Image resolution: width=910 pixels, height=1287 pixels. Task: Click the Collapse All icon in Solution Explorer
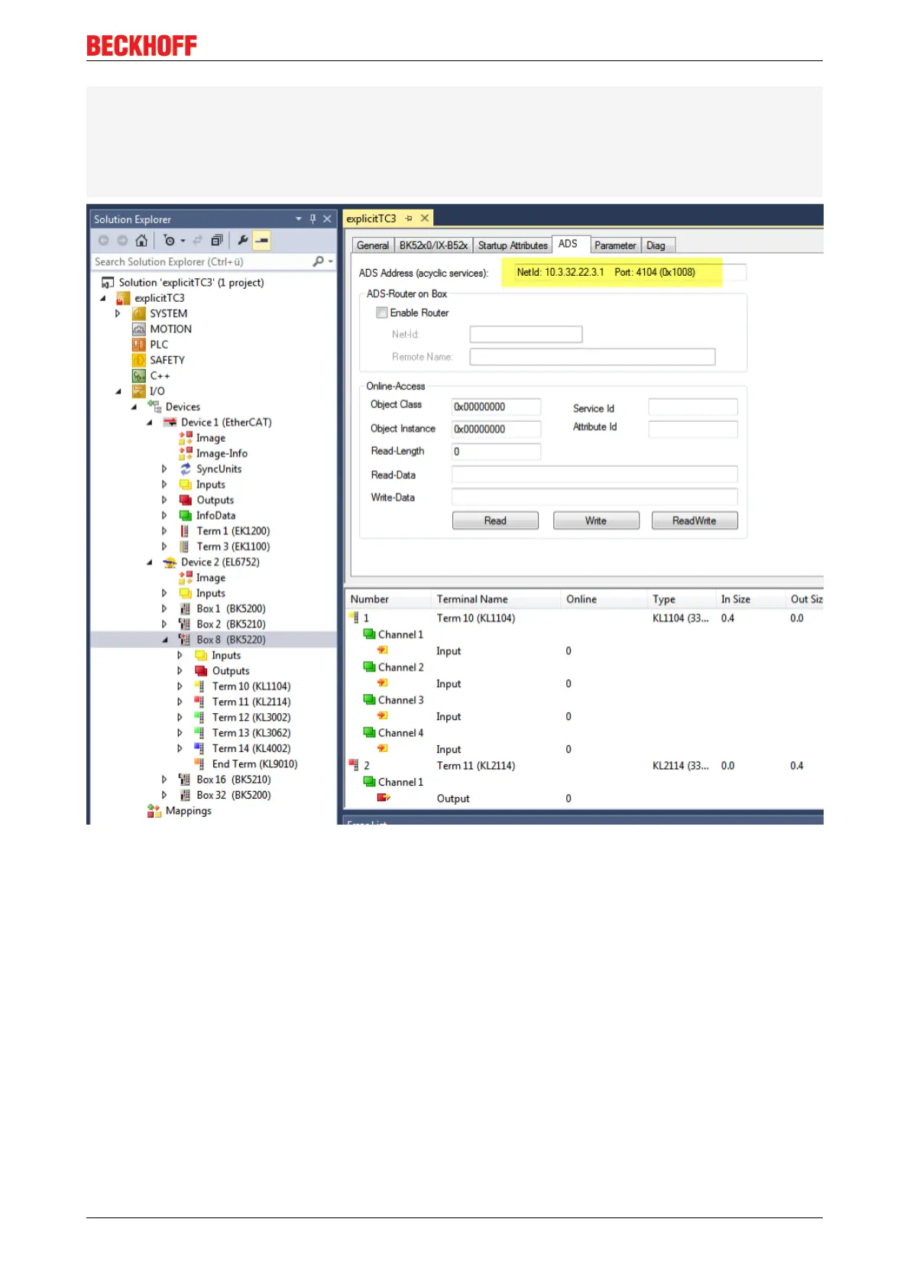coord(217,241)
